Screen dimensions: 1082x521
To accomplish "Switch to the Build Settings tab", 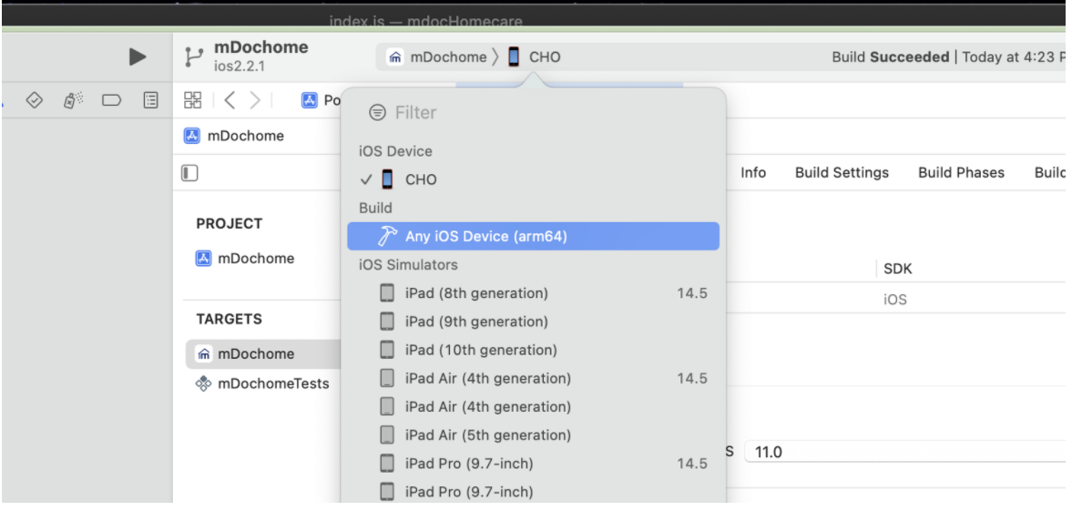I will point(842,172).
